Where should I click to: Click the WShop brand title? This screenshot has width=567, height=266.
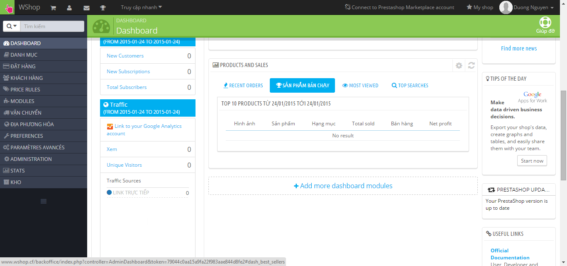tap(29, 7)
